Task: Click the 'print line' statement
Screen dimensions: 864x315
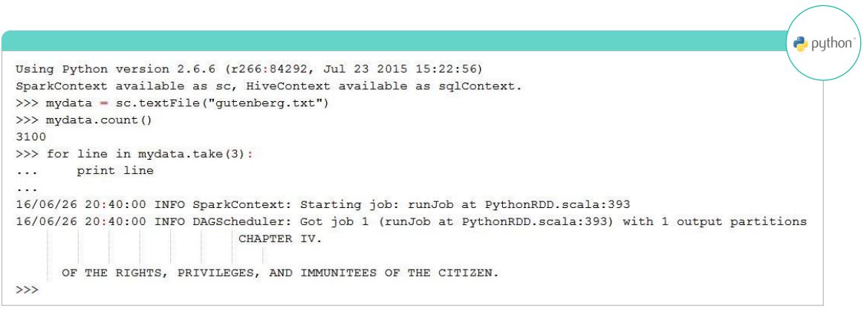Action: pos(115,171)
